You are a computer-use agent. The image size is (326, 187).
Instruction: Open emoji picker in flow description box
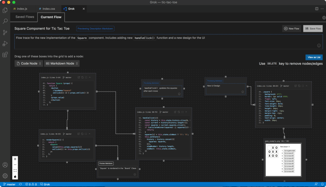pyautogui.click(x=319, y=46)
